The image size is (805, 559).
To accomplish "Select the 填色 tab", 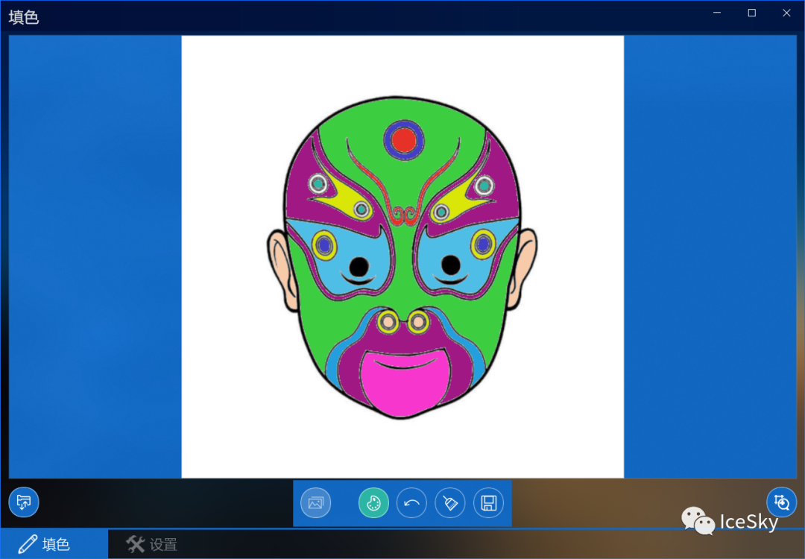I will (52, 544).
